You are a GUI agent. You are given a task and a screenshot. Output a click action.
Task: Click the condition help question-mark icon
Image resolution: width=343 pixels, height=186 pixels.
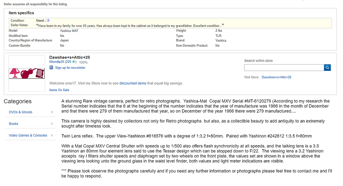48,20
